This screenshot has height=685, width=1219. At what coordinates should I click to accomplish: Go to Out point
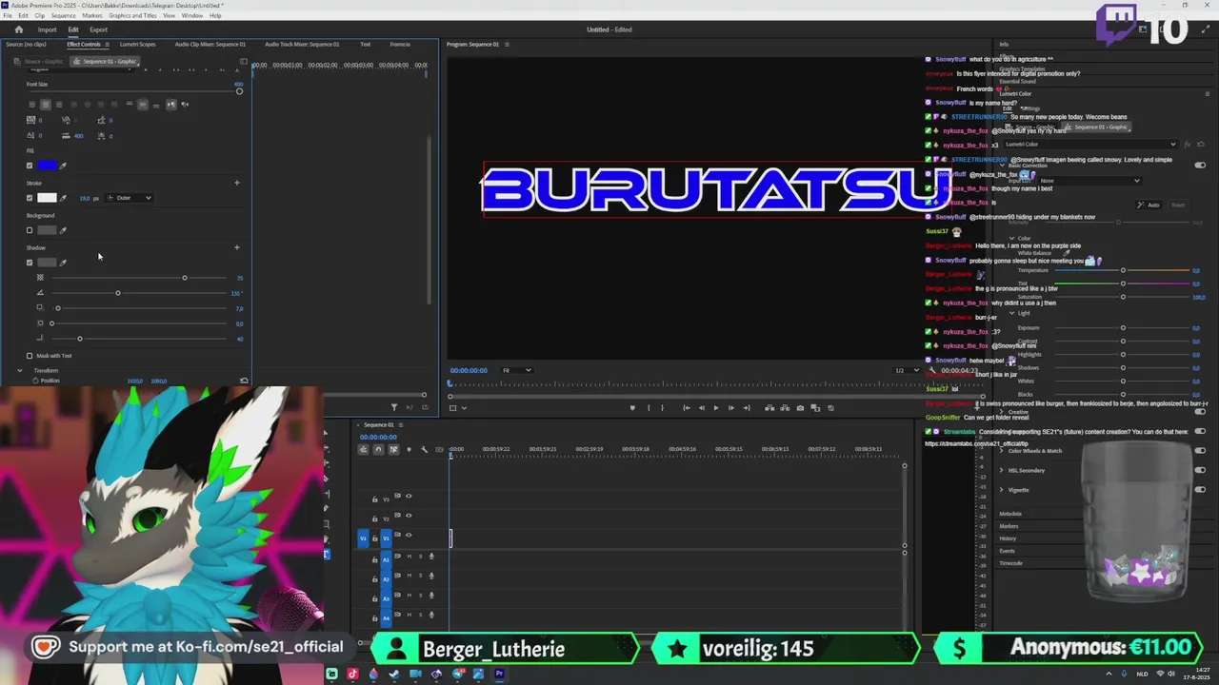pyautogui.click(x=747, y=408)
